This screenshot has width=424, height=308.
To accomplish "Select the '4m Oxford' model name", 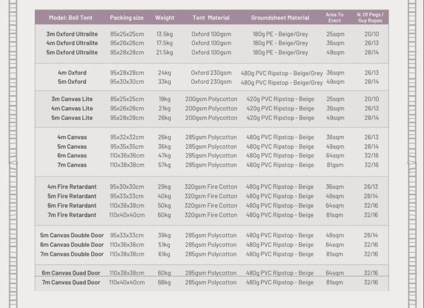I will [72, 73].
